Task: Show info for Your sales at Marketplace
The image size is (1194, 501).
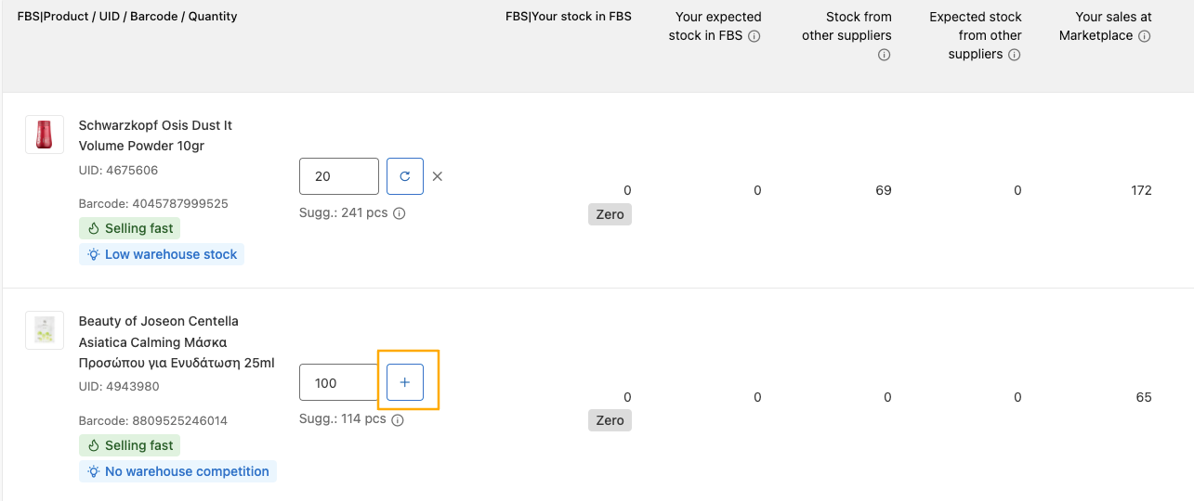Action: 1145,36
